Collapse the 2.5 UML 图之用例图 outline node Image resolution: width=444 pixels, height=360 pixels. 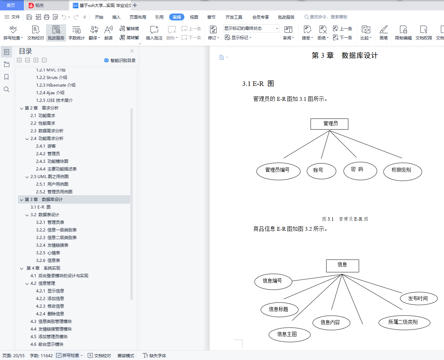(27, 177)
